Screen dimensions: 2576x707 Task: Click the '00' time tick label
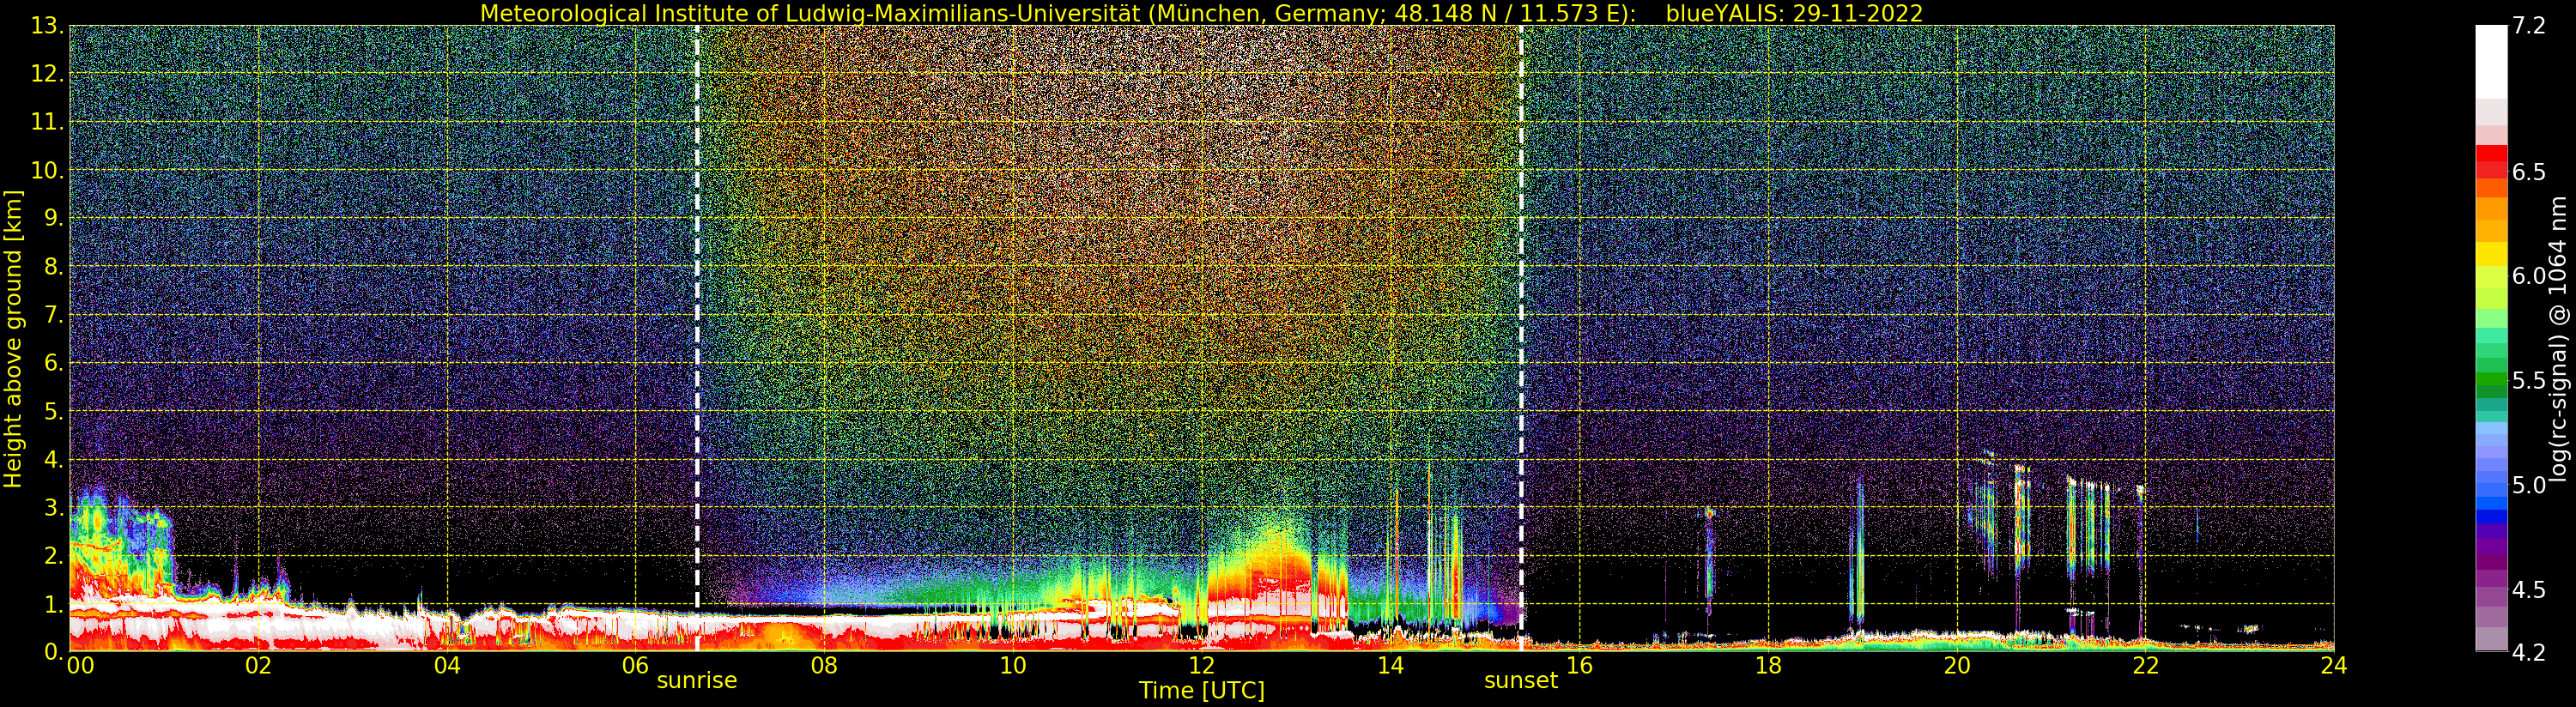80,666
